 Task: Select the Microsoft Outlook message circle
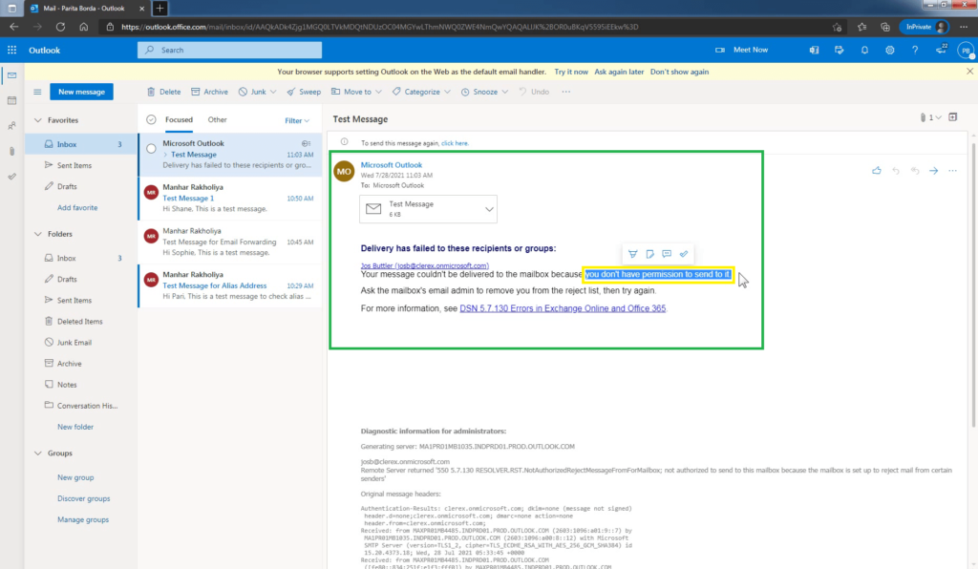(151, 149)
